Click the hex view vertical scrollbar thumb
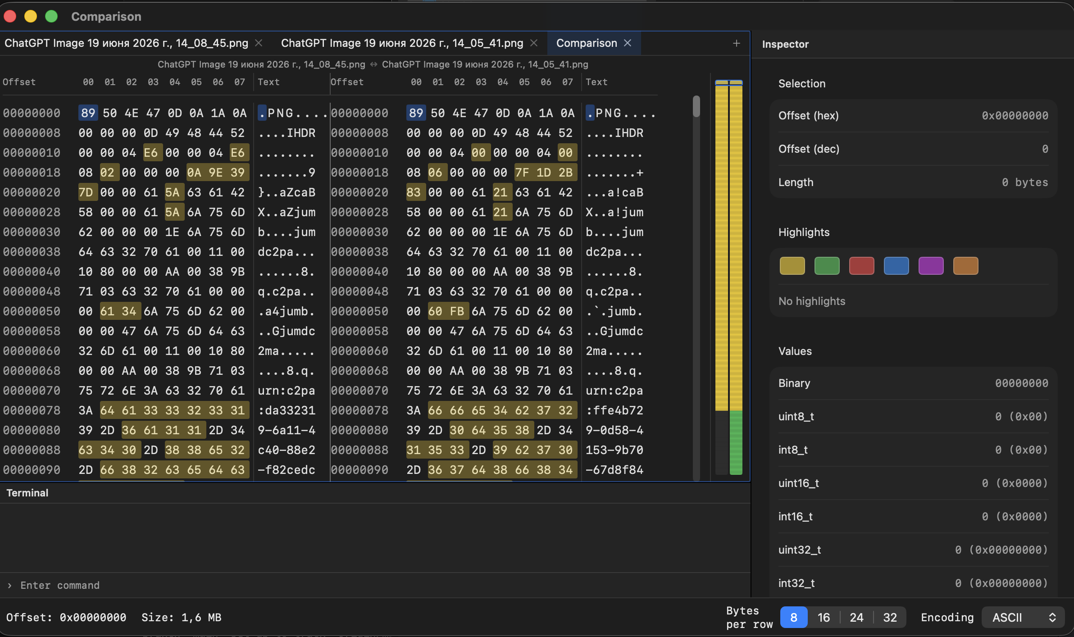The height and width of the screenshot is (637, 1074). coord(696,106)
